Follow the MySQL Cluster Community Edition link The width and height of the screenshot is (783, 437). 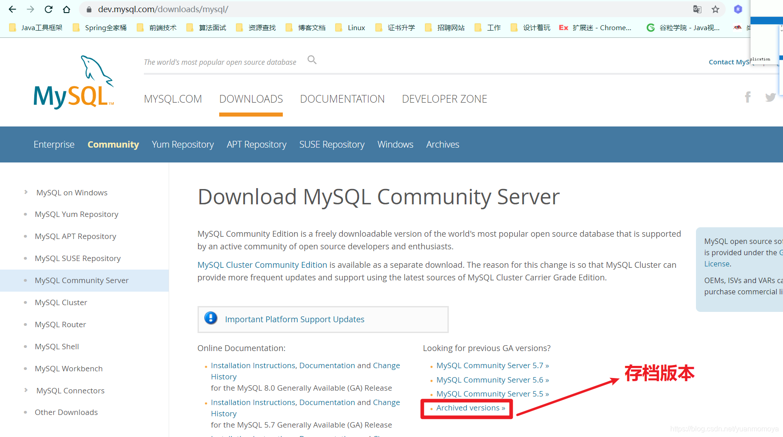[262, 265]
